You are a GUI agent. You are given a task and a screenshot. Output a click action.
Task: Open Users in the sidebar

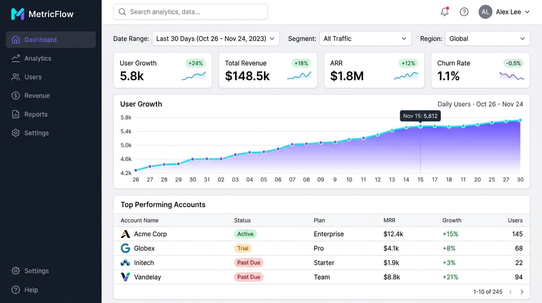click(x=51, y=77)
